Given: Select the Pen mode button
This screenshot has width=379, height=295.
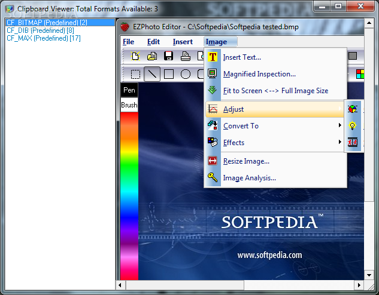Looking at the screenshot, I should [129, 90].
